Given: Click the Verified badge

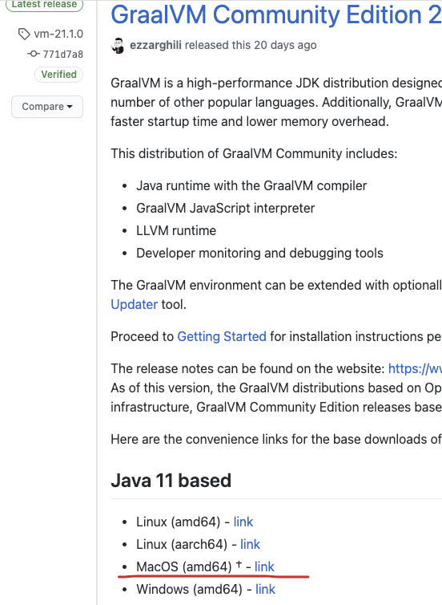Looking at the screenshot, I should 59,74.
